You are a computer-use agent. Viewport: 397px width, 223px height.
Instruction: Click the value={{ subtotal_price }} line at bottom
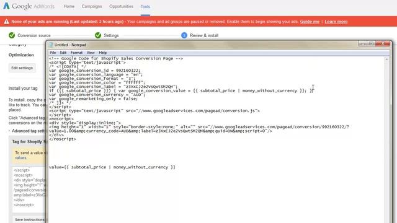point(112,167)
